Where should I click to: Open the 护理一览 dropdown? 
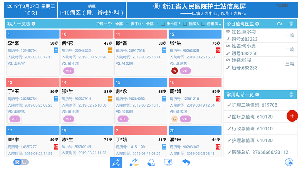tap(122, 24)
